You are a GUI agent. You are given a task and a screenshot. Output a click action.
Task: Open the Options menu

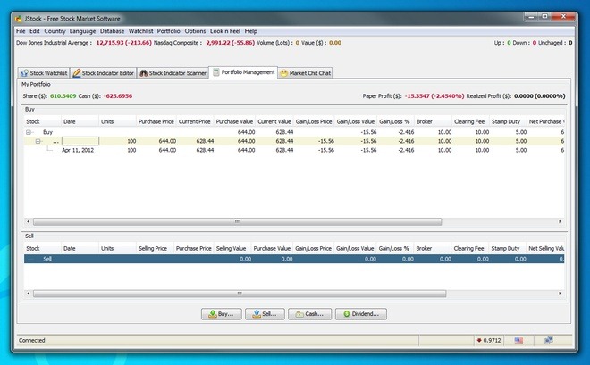point(195,31)
